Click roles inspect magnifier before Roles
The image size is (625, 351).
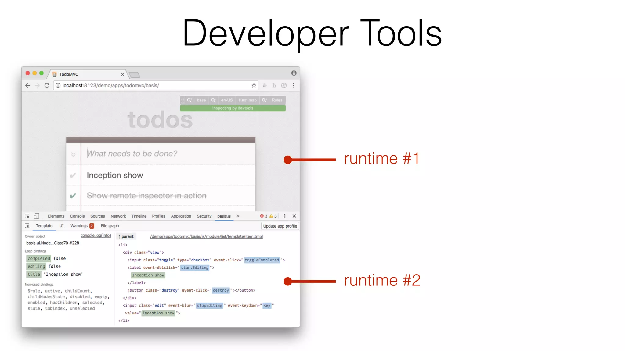[x=264, y=100]
